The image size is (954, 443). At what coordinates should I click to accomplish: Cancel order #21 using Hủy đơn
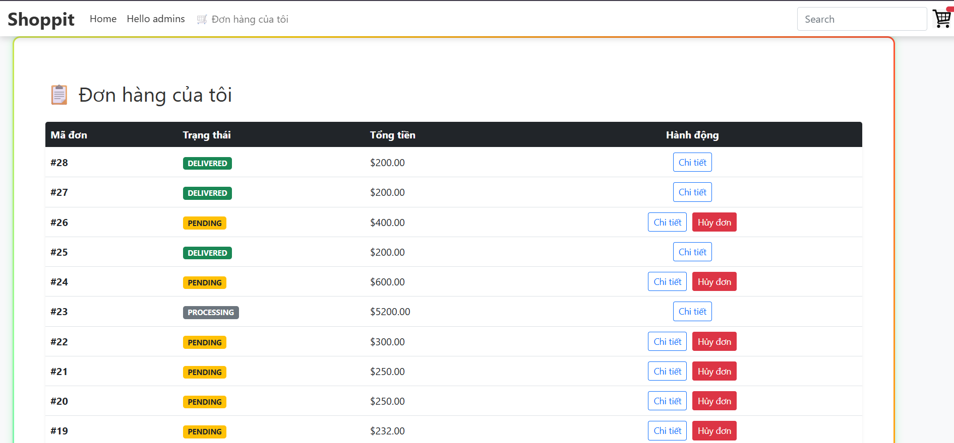pyautogui.click(x=714, y=372)
